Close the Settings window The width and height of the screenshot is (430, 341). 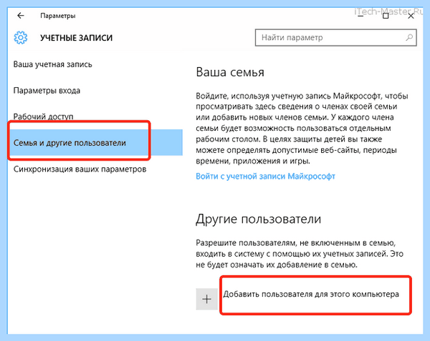411,16
